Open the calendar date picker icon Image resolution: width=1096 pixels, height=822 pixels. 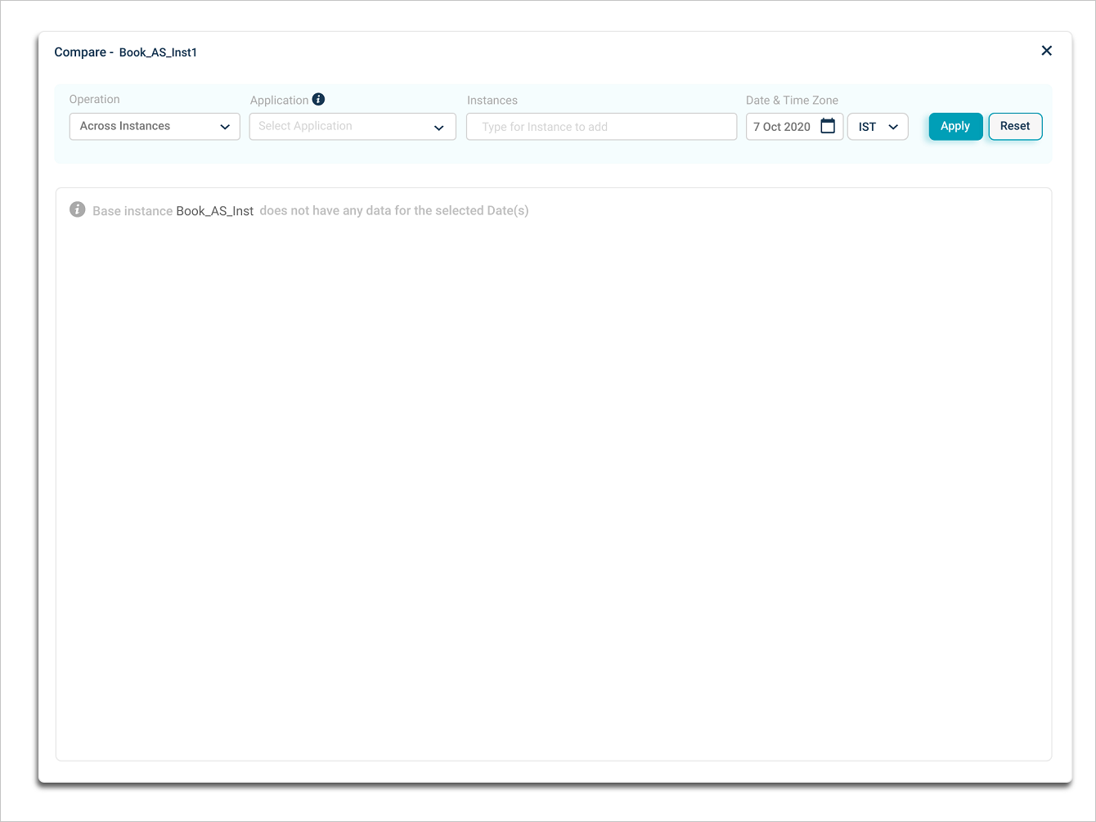click(828, 126)
